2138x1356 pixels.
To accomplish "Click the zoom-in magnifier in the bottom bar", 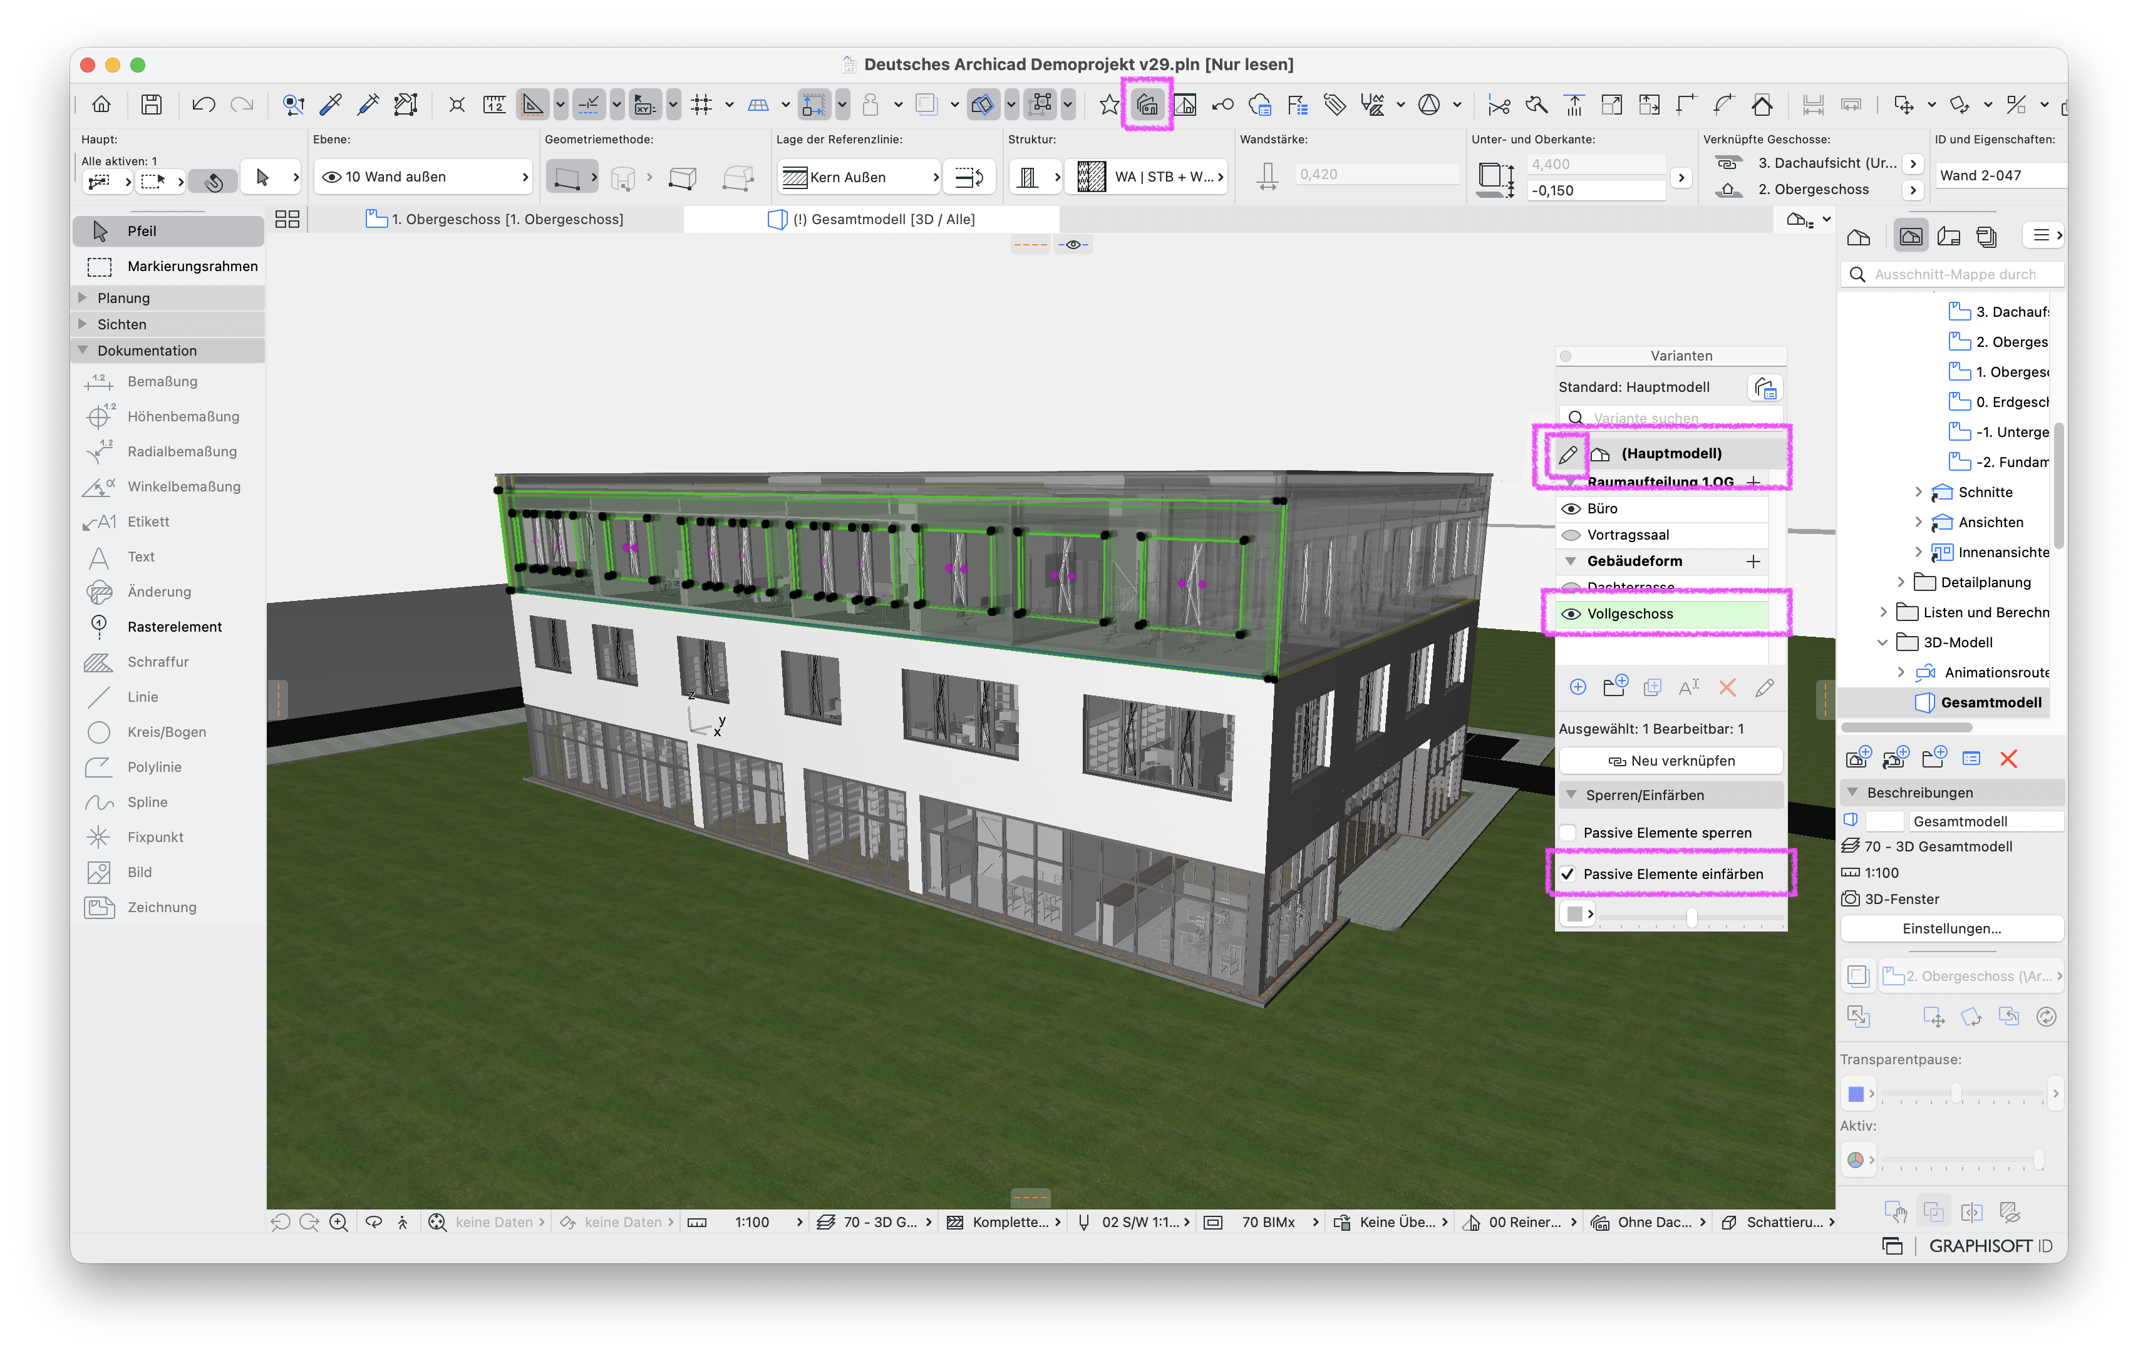I will pos(338,1222).
